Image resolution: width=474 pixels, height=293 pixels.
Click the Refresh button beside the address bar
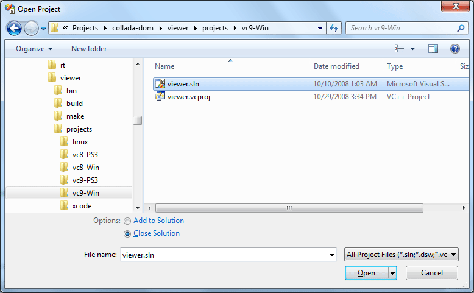tap(334, 28)
